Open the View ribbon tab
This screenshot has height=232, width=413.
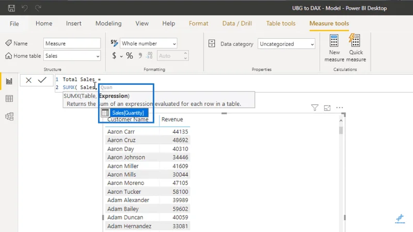pyautogui.click(x=142, y=23)
